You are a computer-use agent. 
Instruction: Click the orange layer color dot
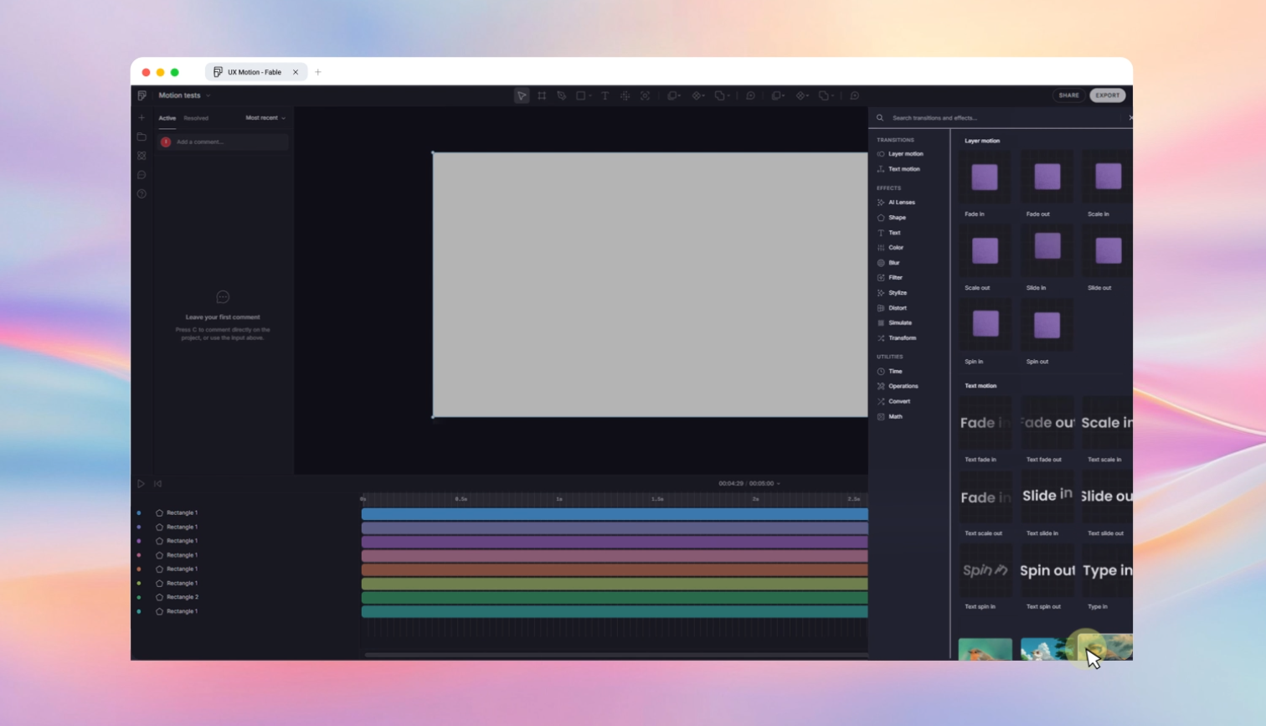(139, 569)
